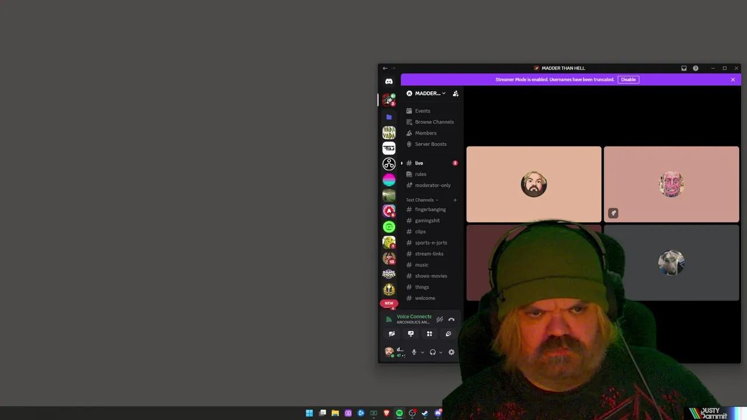Screen dimensions: 747x420
Task: Click the Inbox icon in title bar
Action: pos(684,68)
